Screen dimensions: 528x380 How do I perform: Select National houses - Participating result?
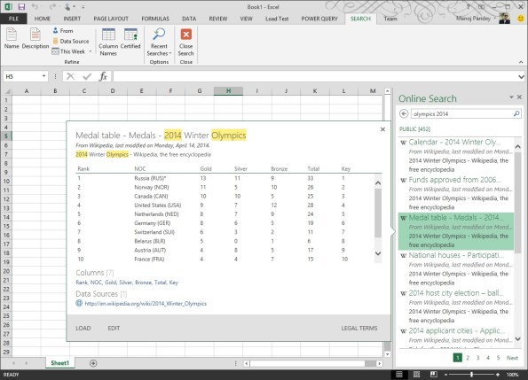456,268
